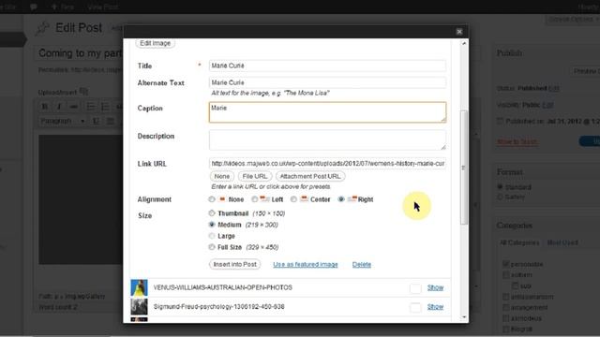Show the Sigmund-Freud-psychology item
This screenshot has height=337, width=600.
coord(435,306)
